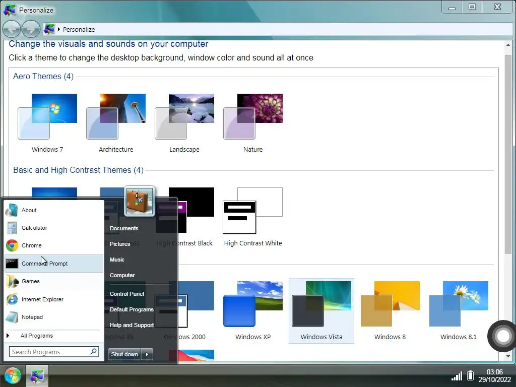The width and height of the screenshot is (516, 387).
Task: Open Music from the Start menu
Action: 117,260
